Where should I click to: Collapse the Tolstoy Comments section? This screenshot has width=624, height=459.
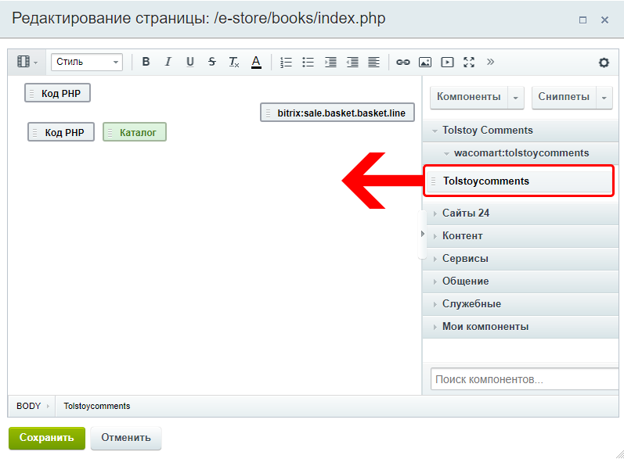coord(520,131)
